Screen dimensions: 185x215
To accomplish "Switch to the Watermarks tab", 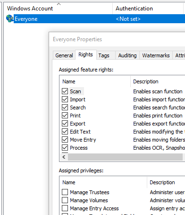I will 156,55.
